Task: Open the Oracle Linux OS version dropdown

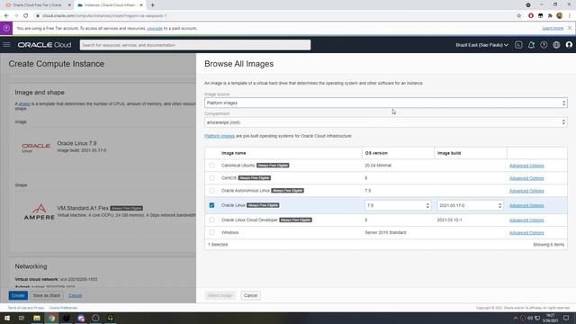Action: tap(398, 205)
